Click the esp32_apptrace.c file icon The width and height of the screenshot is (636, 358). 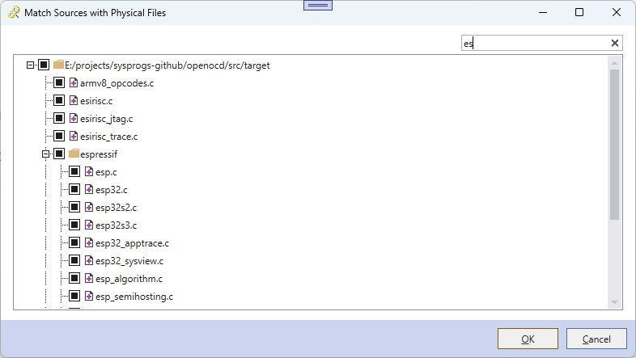pyautogui.click(x=89, y=243)
